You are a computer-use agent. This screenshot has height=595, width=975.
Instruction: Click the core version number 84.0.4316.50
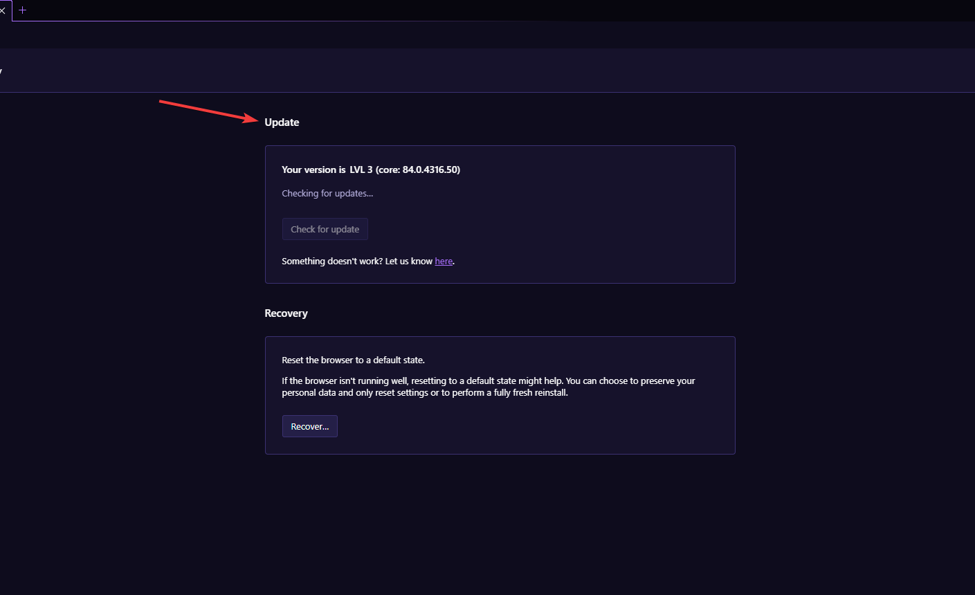[x=430, y=170]
